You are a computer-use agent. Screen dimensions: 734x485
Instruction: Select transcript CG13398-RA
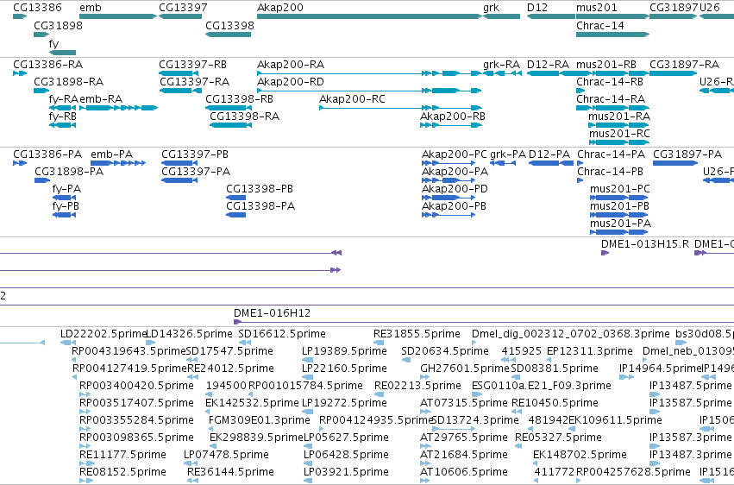[231, 125]
